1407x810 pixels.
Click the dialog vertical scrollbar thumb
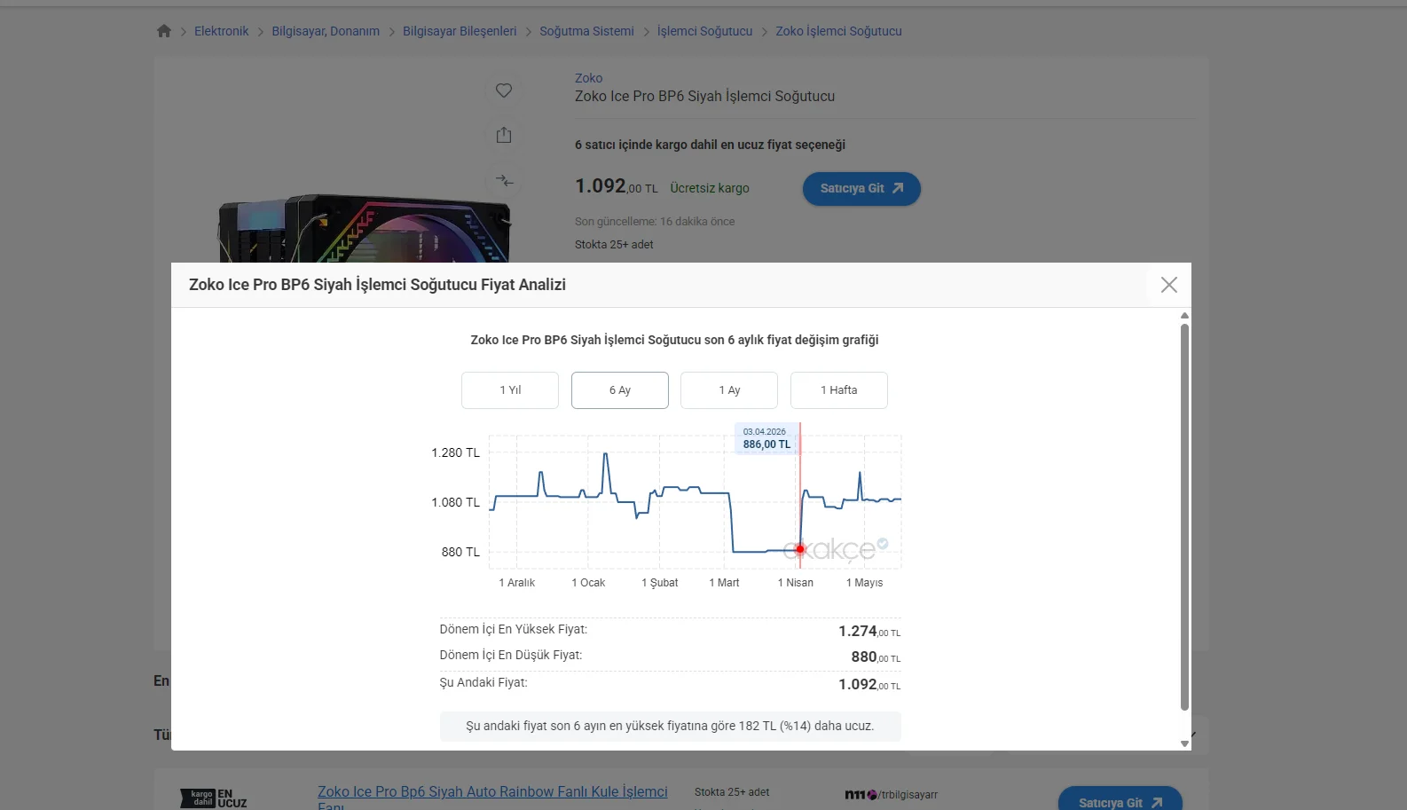coord(1184,517)
